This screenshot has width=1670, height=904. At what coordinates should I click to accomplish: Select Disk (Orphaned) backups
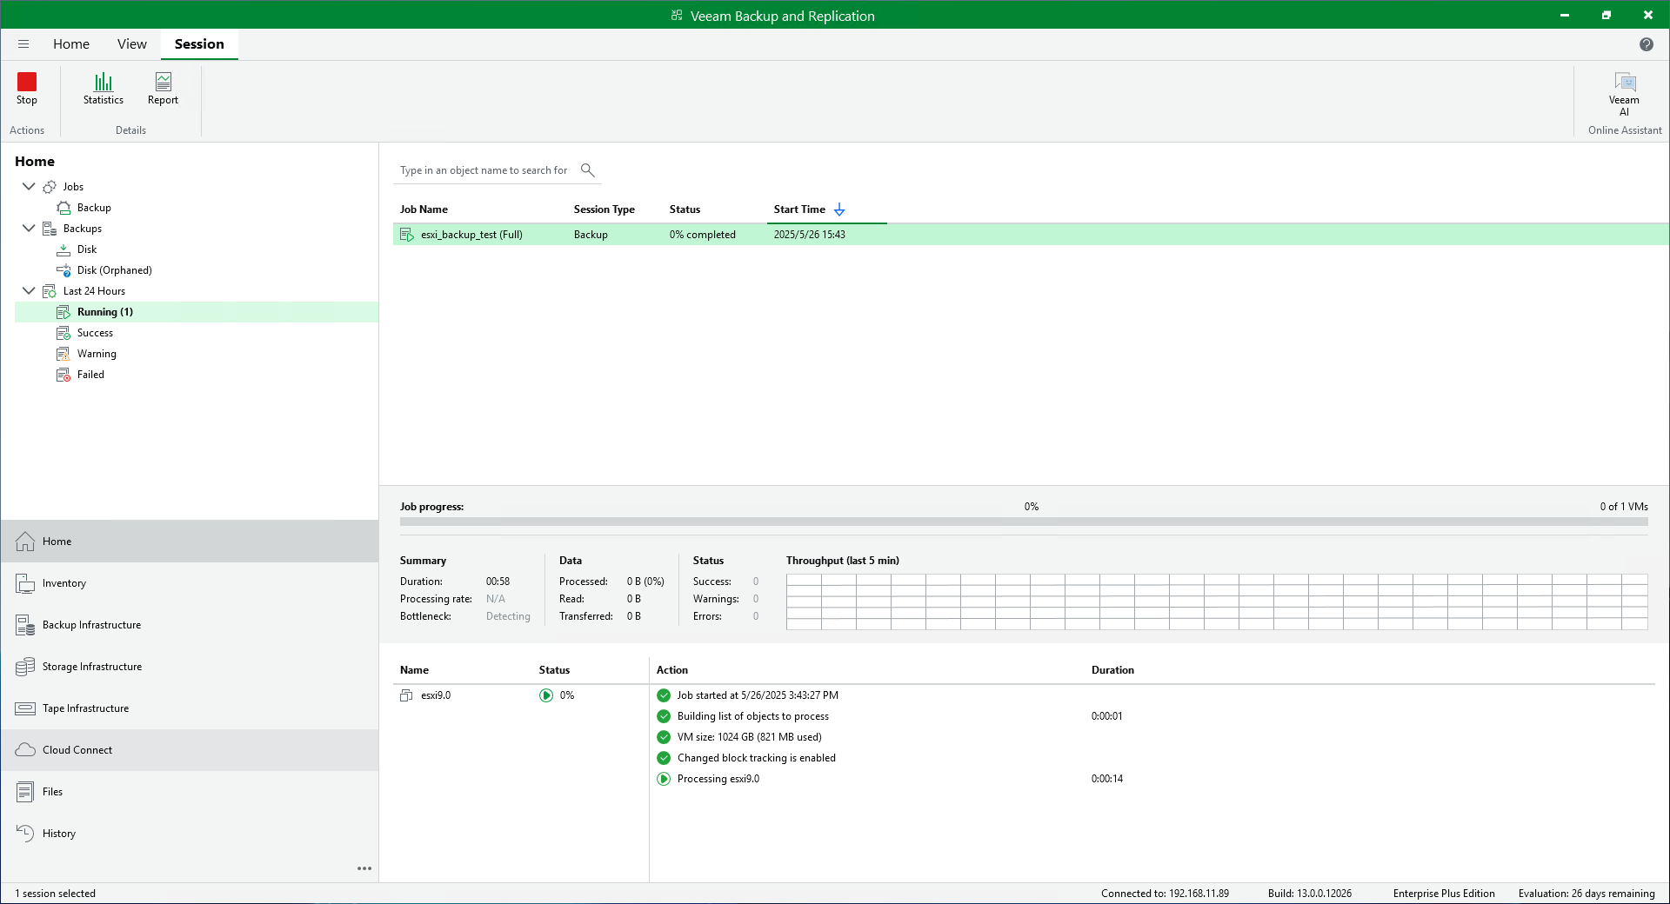point(115,270)
